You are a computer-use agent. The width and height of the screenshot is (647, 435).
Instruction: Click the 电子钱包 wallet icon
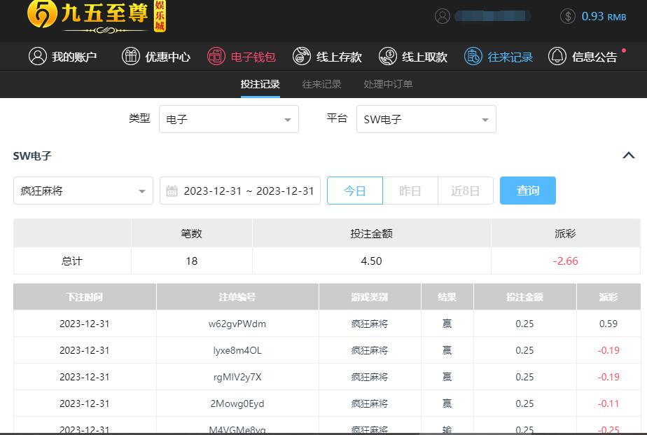coord(216,56)
